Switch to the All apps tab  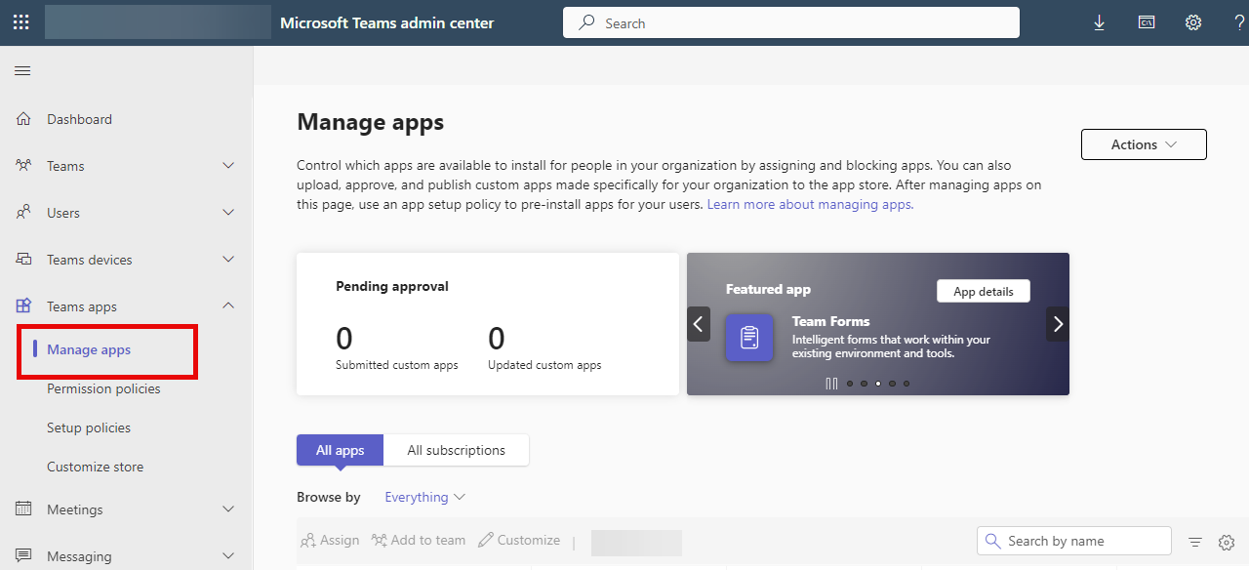click(340, 450)
